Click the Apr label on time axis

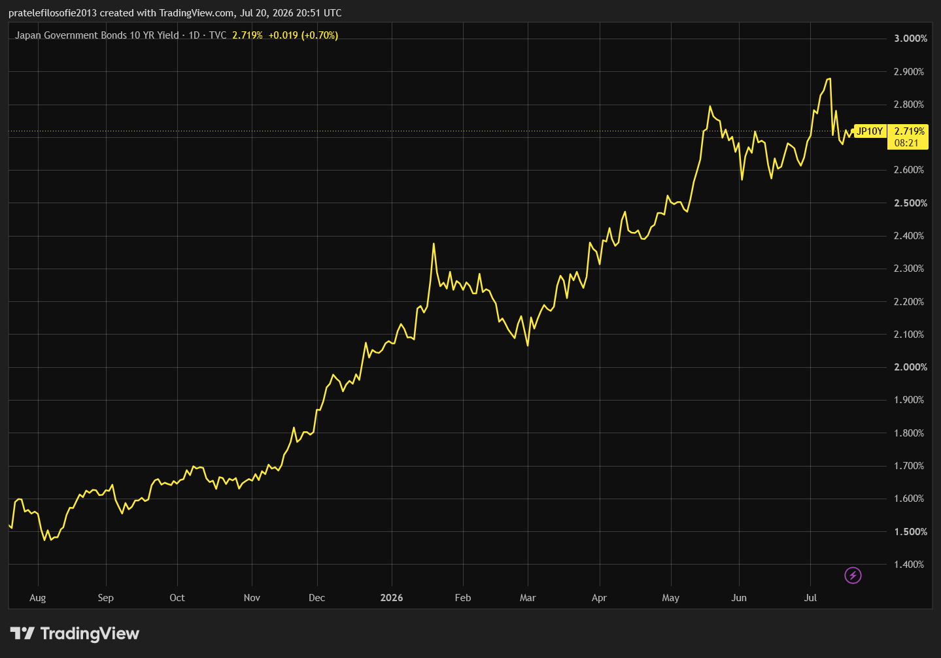point(599,598)
